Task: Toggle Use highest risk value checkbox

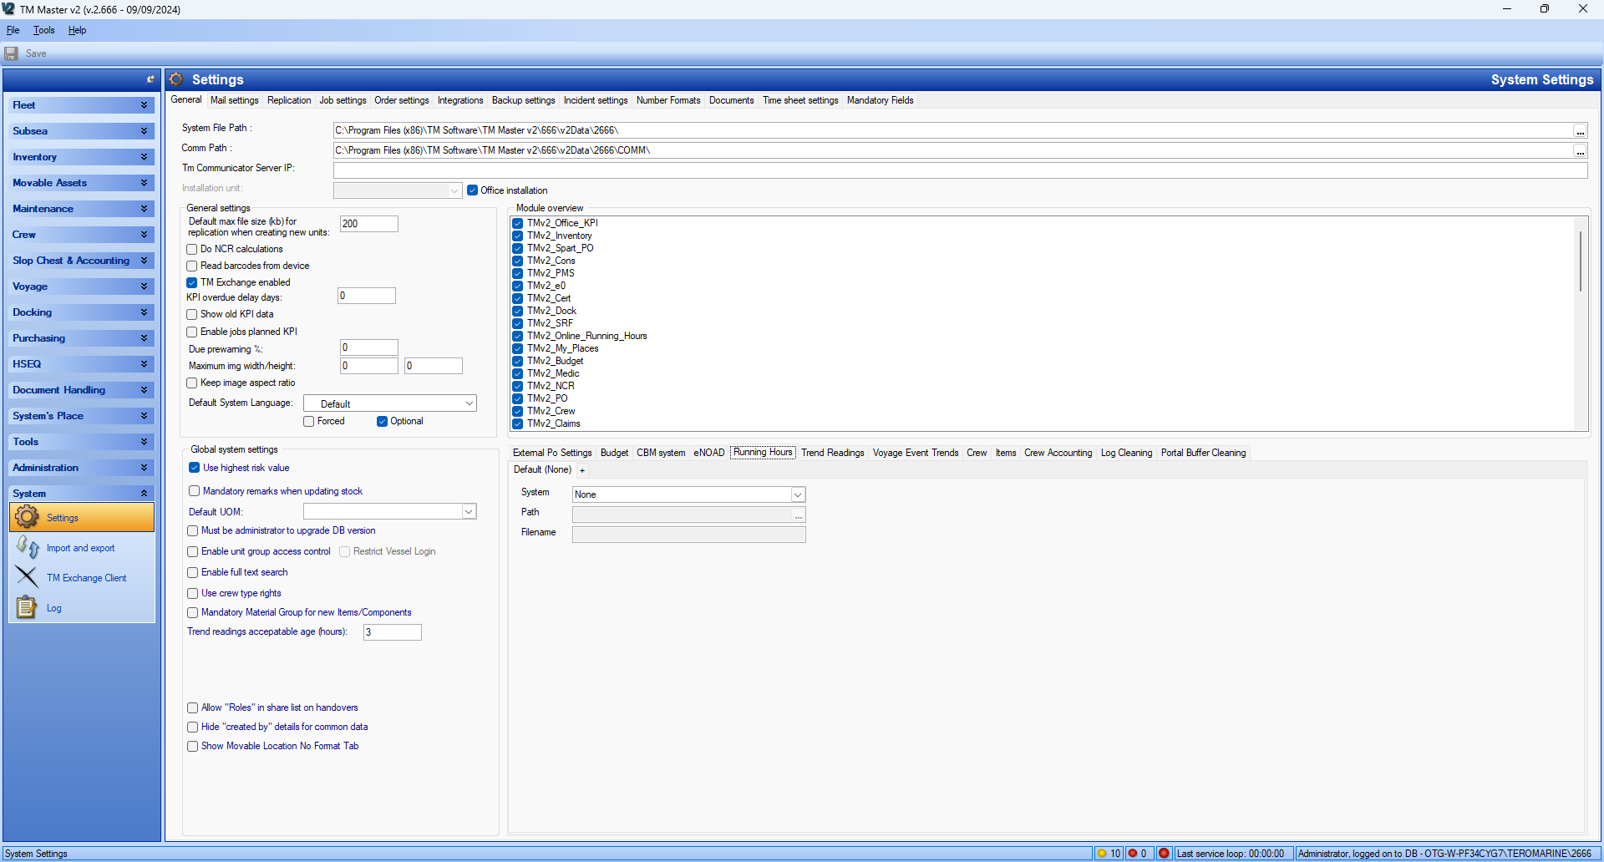Action: [x=195, y=468]
